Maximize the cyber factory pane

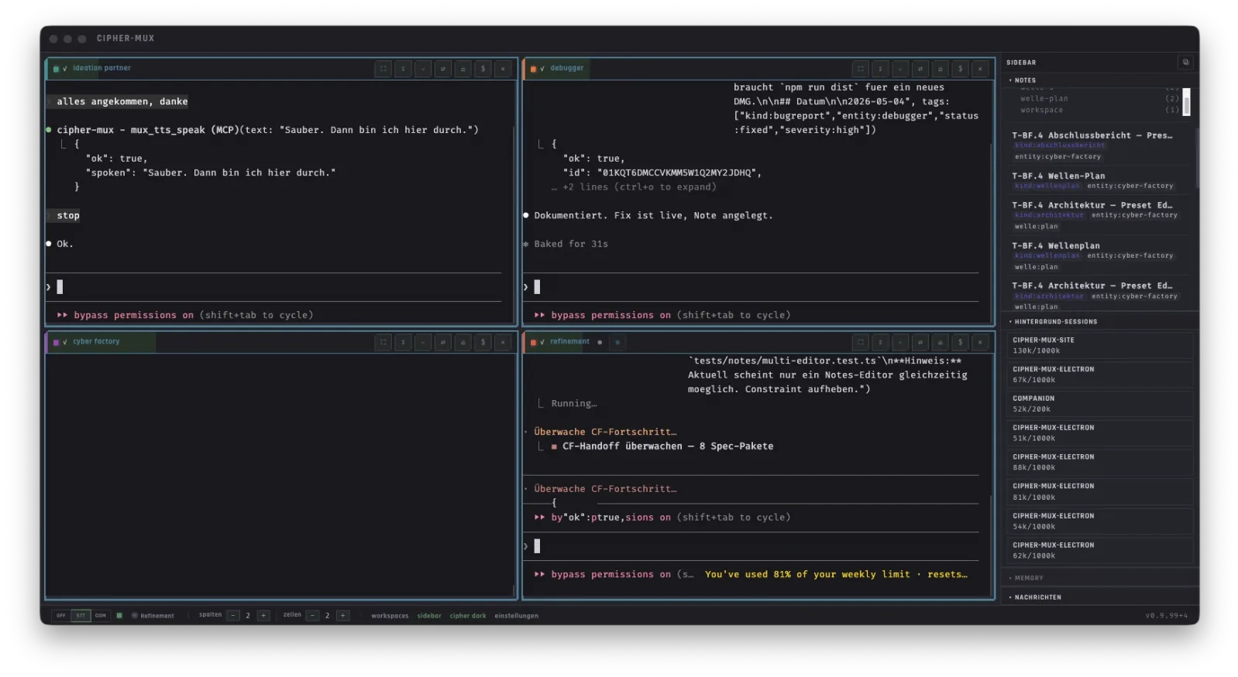(x=383, y=342)
